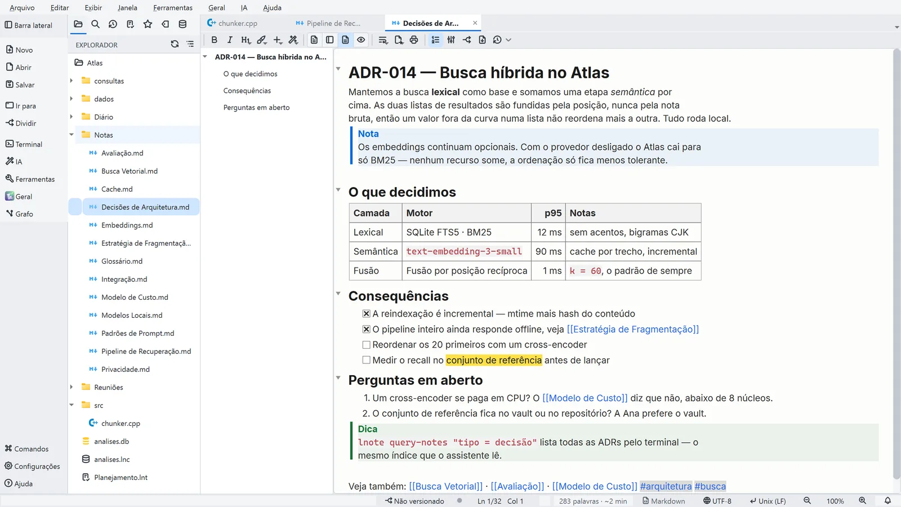Screen dimensions: 901x507
Task: Toggle the outline list button in toolbar
Action: coord(435,40)
